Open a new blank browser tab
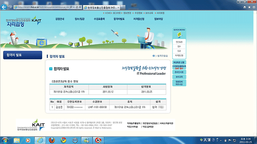 point(123,7)
